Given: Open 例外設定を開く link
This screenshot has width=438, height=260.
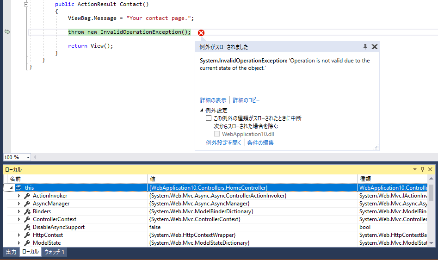Looking at the screenshot, I should 223,142.
